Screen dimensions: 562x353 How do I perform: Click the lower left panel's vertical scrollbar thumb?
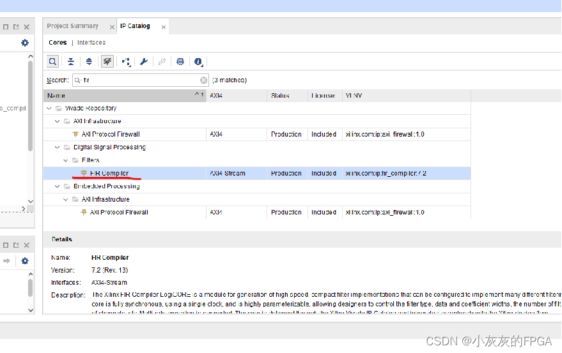click(31, 288)
